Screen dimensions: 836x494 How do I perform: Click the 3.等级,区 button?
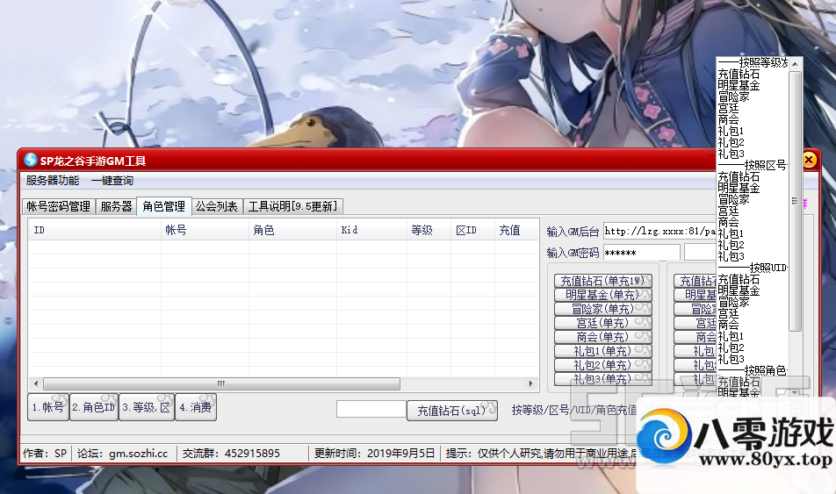[x=147, y=407]
